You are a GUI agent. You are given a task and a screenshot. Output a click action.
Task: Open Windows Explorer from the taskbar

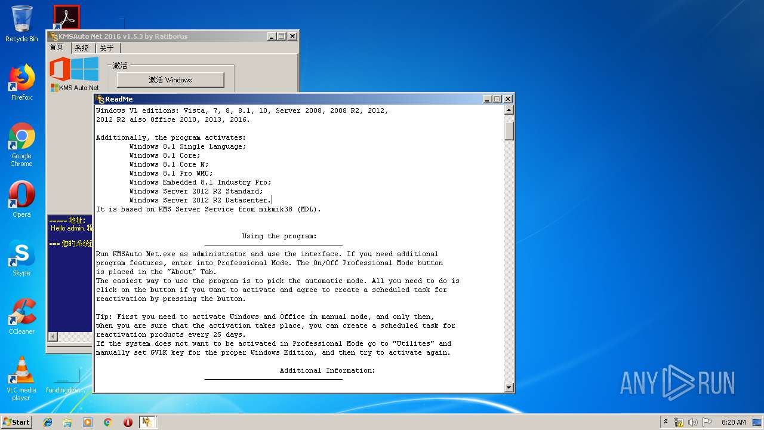tap(67, 422)
